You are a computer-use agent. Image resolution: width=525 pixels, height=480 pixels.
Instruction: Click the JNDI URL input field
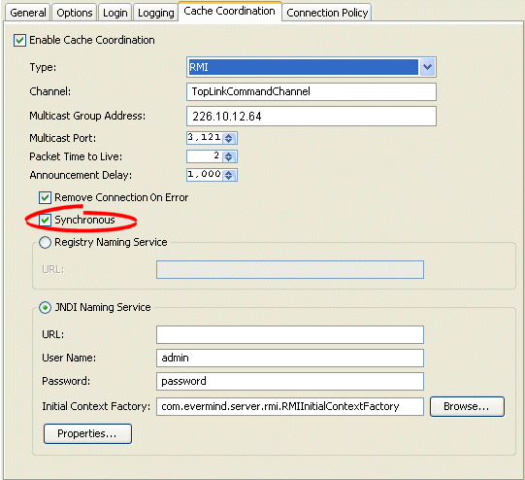[x=290, y=334]
